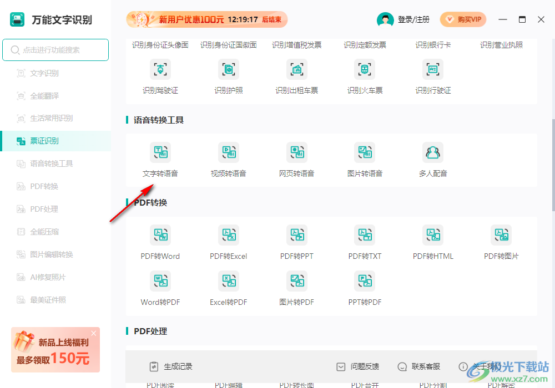Choose the 图片转PDF converter
The height and width of the screenshot is (388, 555).
tap(296, 289)
